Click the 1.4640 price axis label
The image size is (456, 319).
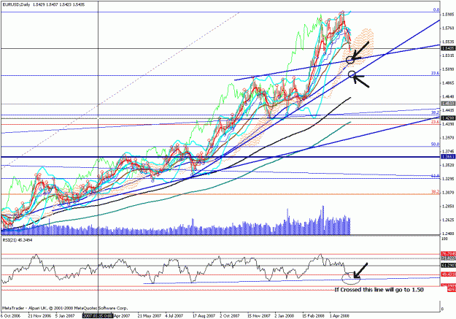click(448, 96)
